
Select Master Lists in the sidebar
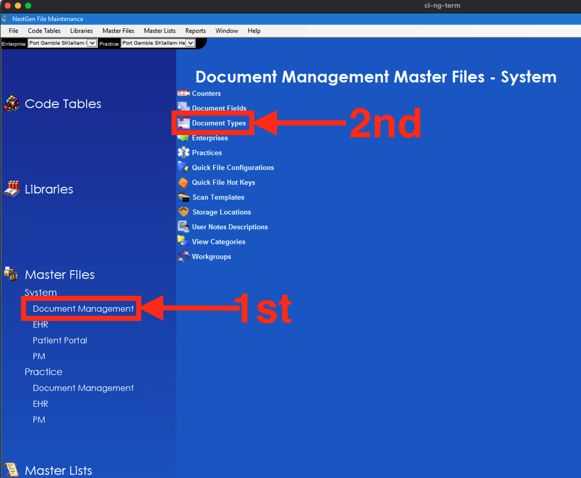pyautogui.click(x=58, y=470)
